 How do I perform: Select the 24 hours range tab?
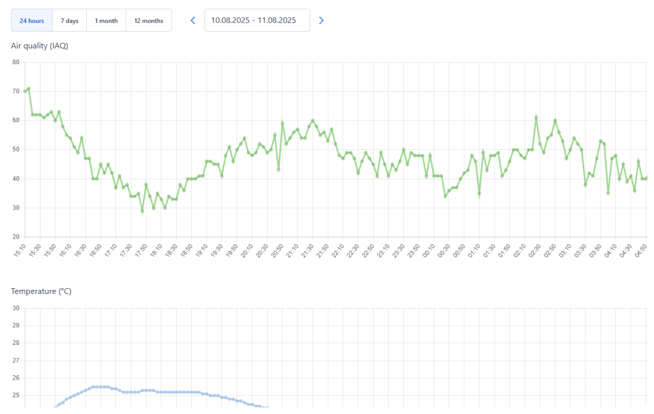coord(32,21)
